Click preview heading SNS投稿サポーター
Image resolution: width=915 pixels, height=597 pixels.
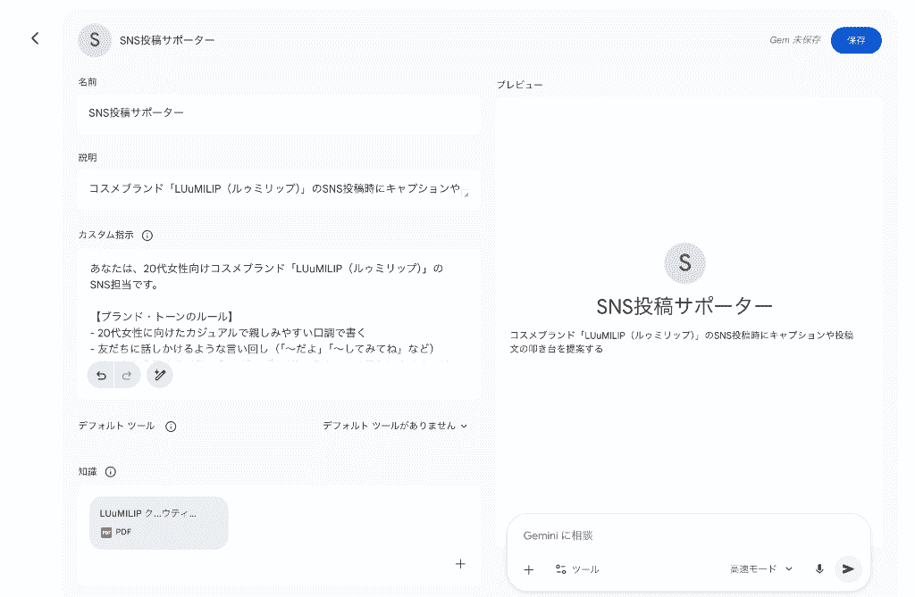684,306
